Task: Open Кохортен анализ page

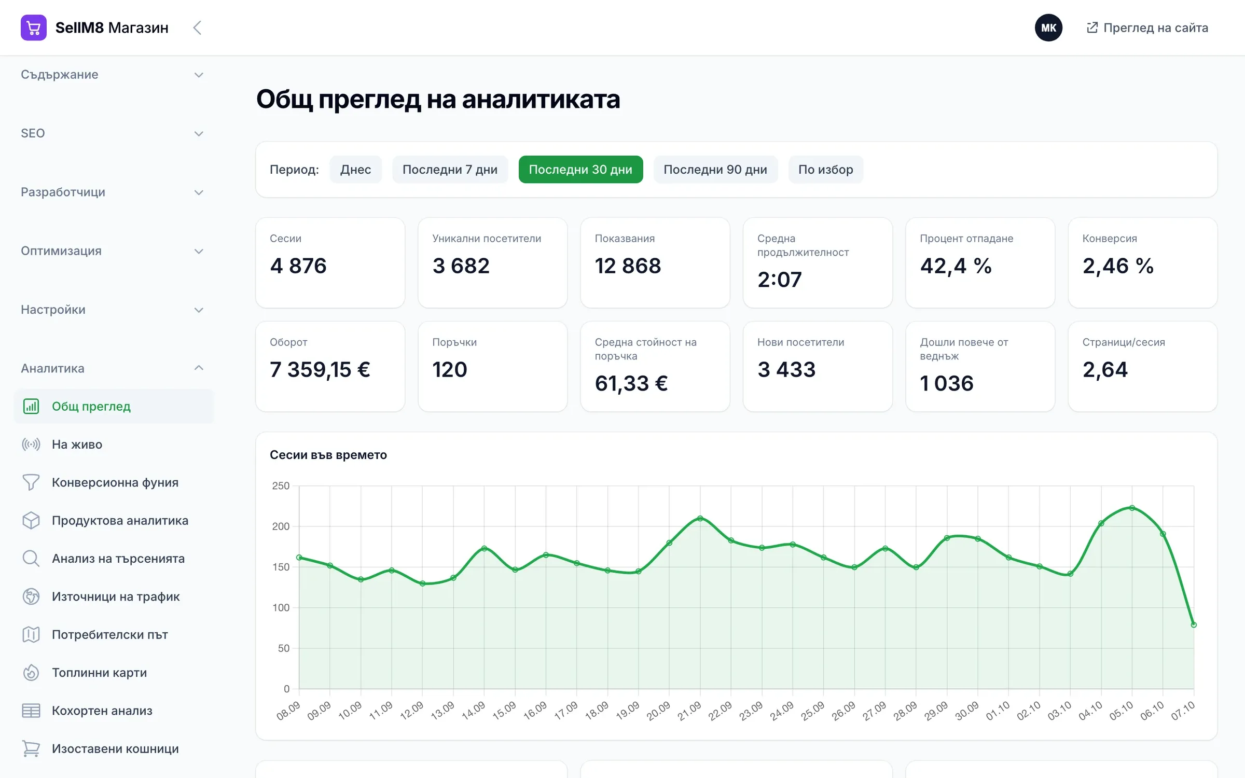Action: [114, 711]
